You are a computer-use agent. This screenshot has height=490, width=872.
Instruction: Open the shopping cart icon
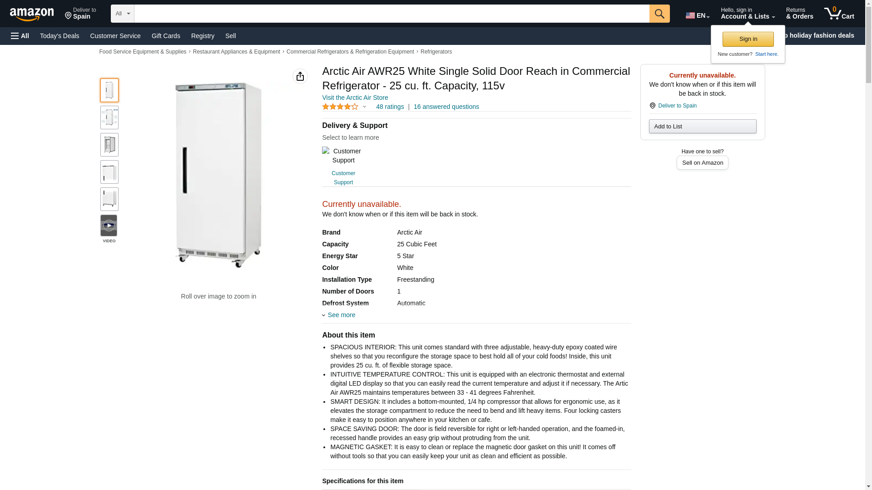(839, 14)
